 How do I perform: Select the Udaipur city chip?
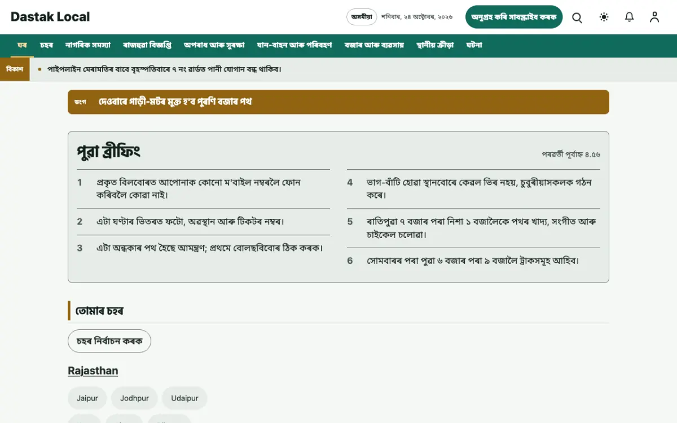[184, 398]
